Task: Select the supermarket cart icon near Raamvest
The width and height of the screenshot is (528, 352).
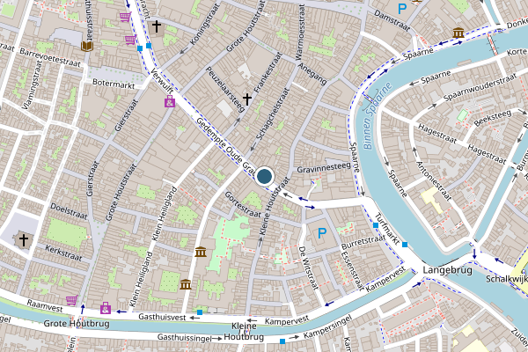Action: coord(72,300)
